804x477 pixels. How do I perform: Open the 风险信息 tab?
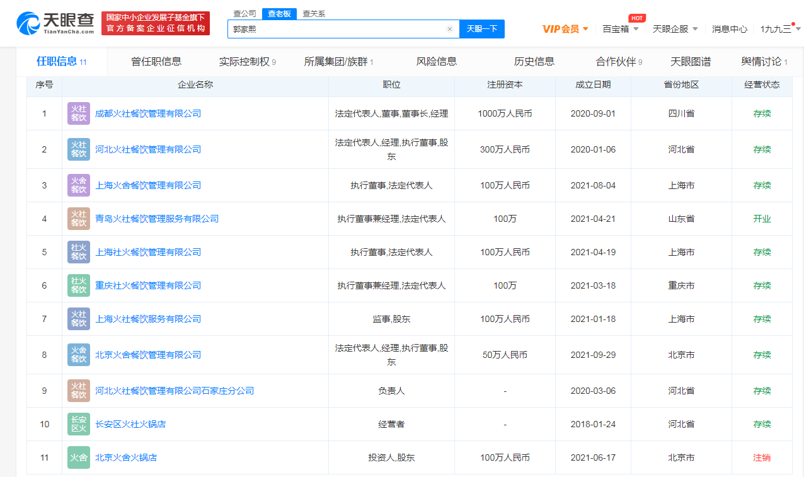pyautogui.click(x=437, y=62)
